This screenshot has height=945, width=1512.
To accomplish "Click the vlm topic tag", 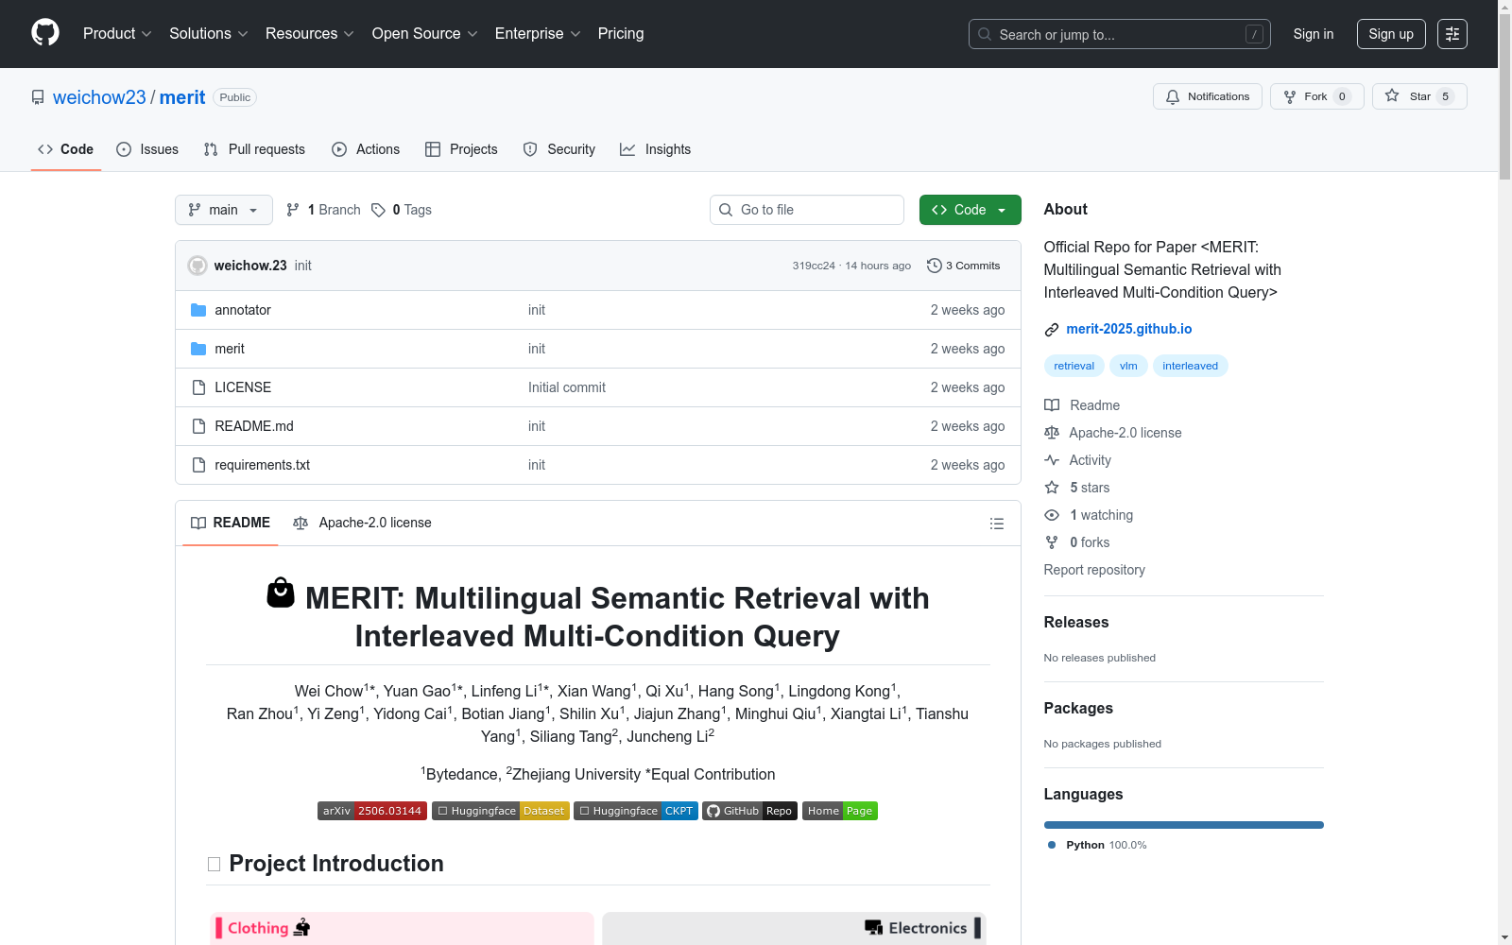I will coord(1128,366).
